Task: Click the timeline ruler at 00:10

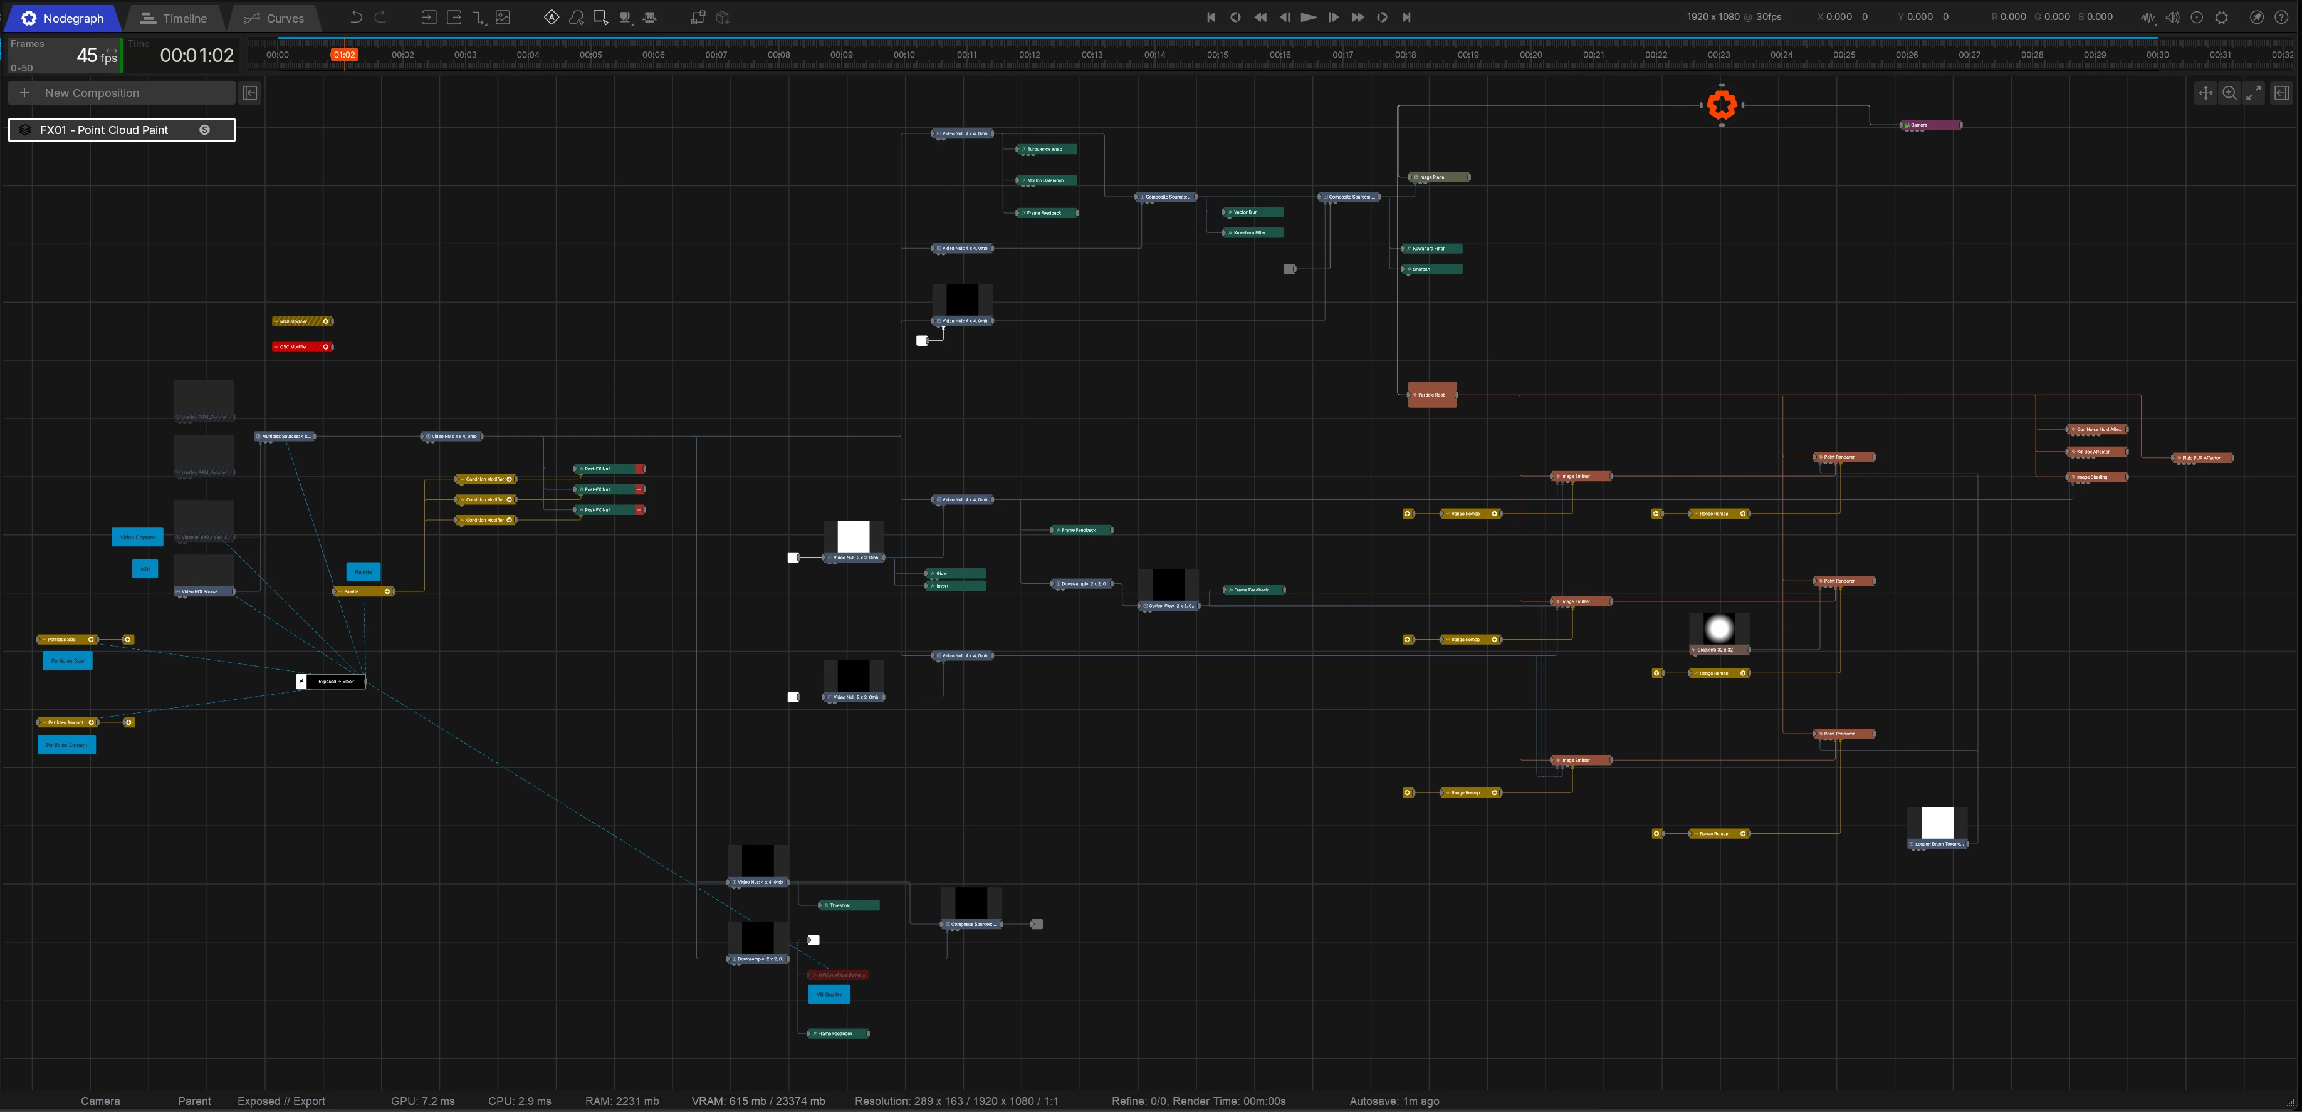Action: tap(904, 55)
